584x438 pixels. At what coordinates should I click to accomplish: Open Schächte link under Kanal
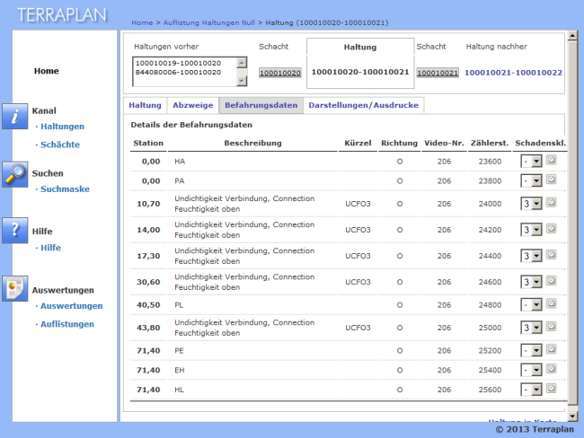[x=60, y=145]
